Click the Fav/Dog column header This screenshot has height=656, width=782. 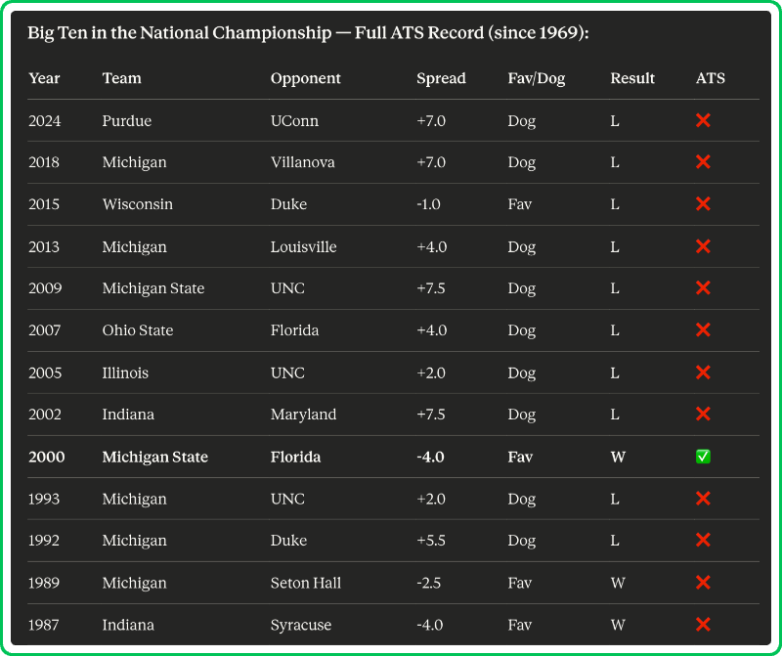point(537,78)
